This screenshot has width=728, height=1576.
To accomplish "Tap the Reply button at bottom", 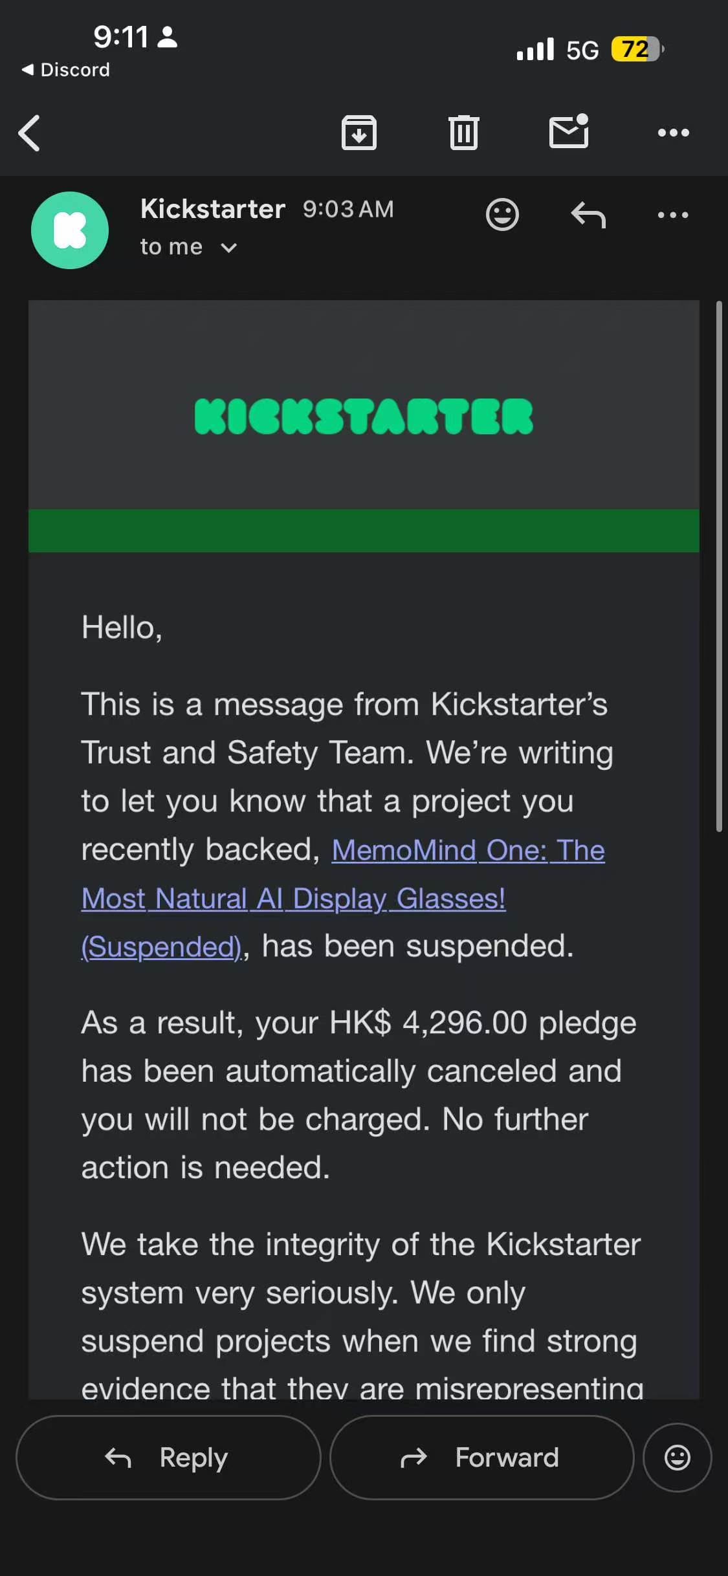I will pyautogui.click(x=168, y=1457).
